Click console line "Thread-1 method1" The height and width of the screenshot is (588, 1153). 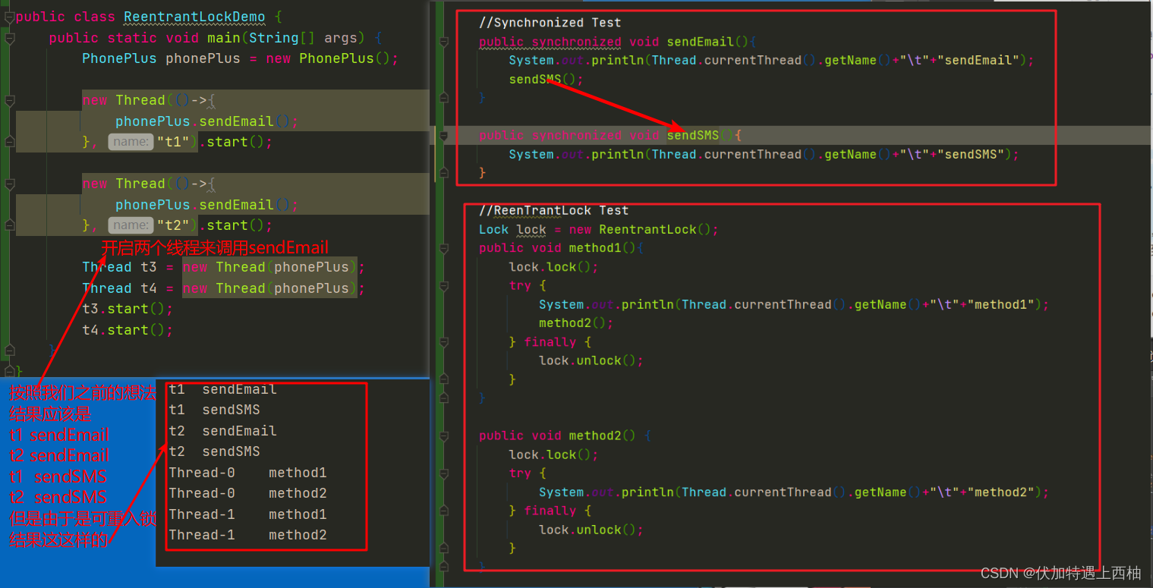[247, 514]
